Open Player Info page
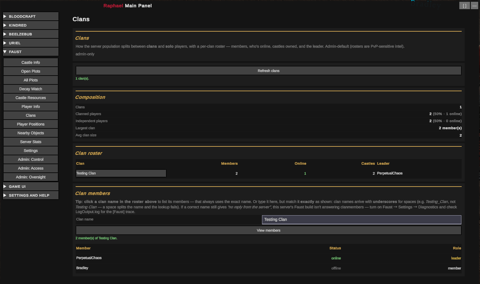 pyautogui.click(x=31, y=107)
